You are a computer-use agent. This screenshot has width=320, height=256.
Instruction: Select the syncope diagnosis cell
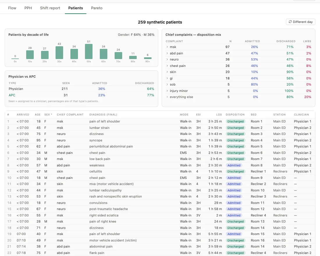pos(96,140)
